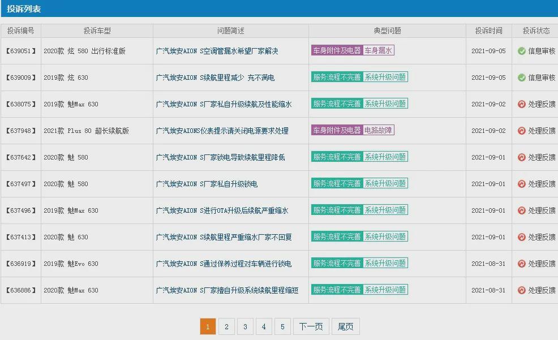This screenshot has height=340, width=558.
Task: Open complaint 续航里程减少 充不满电
Action: [x=215, y=78]
